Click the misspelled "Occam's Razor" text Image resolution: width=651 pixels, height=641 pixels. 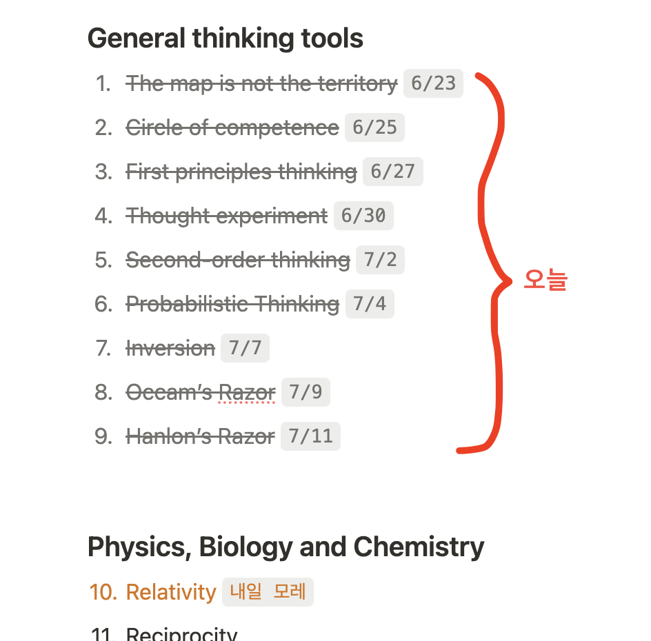click(201, 393)
